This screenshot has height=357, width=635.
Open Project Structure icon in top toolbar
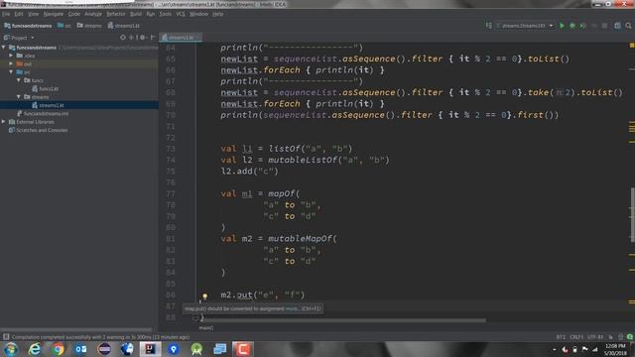(x=617, y=26)
